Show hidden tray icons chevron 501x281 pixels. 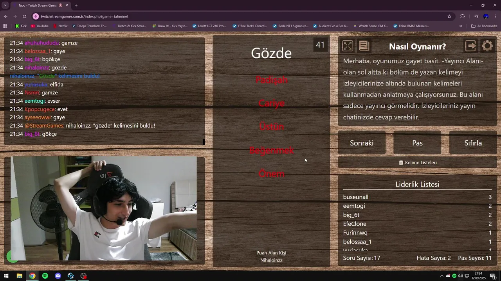(442, 276)
